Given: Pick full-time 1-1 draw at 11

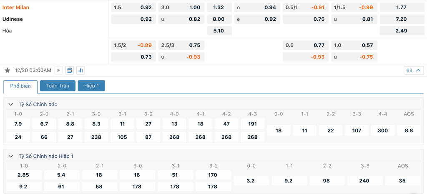Looking at the screenshot, I should (x=304, y=130).
